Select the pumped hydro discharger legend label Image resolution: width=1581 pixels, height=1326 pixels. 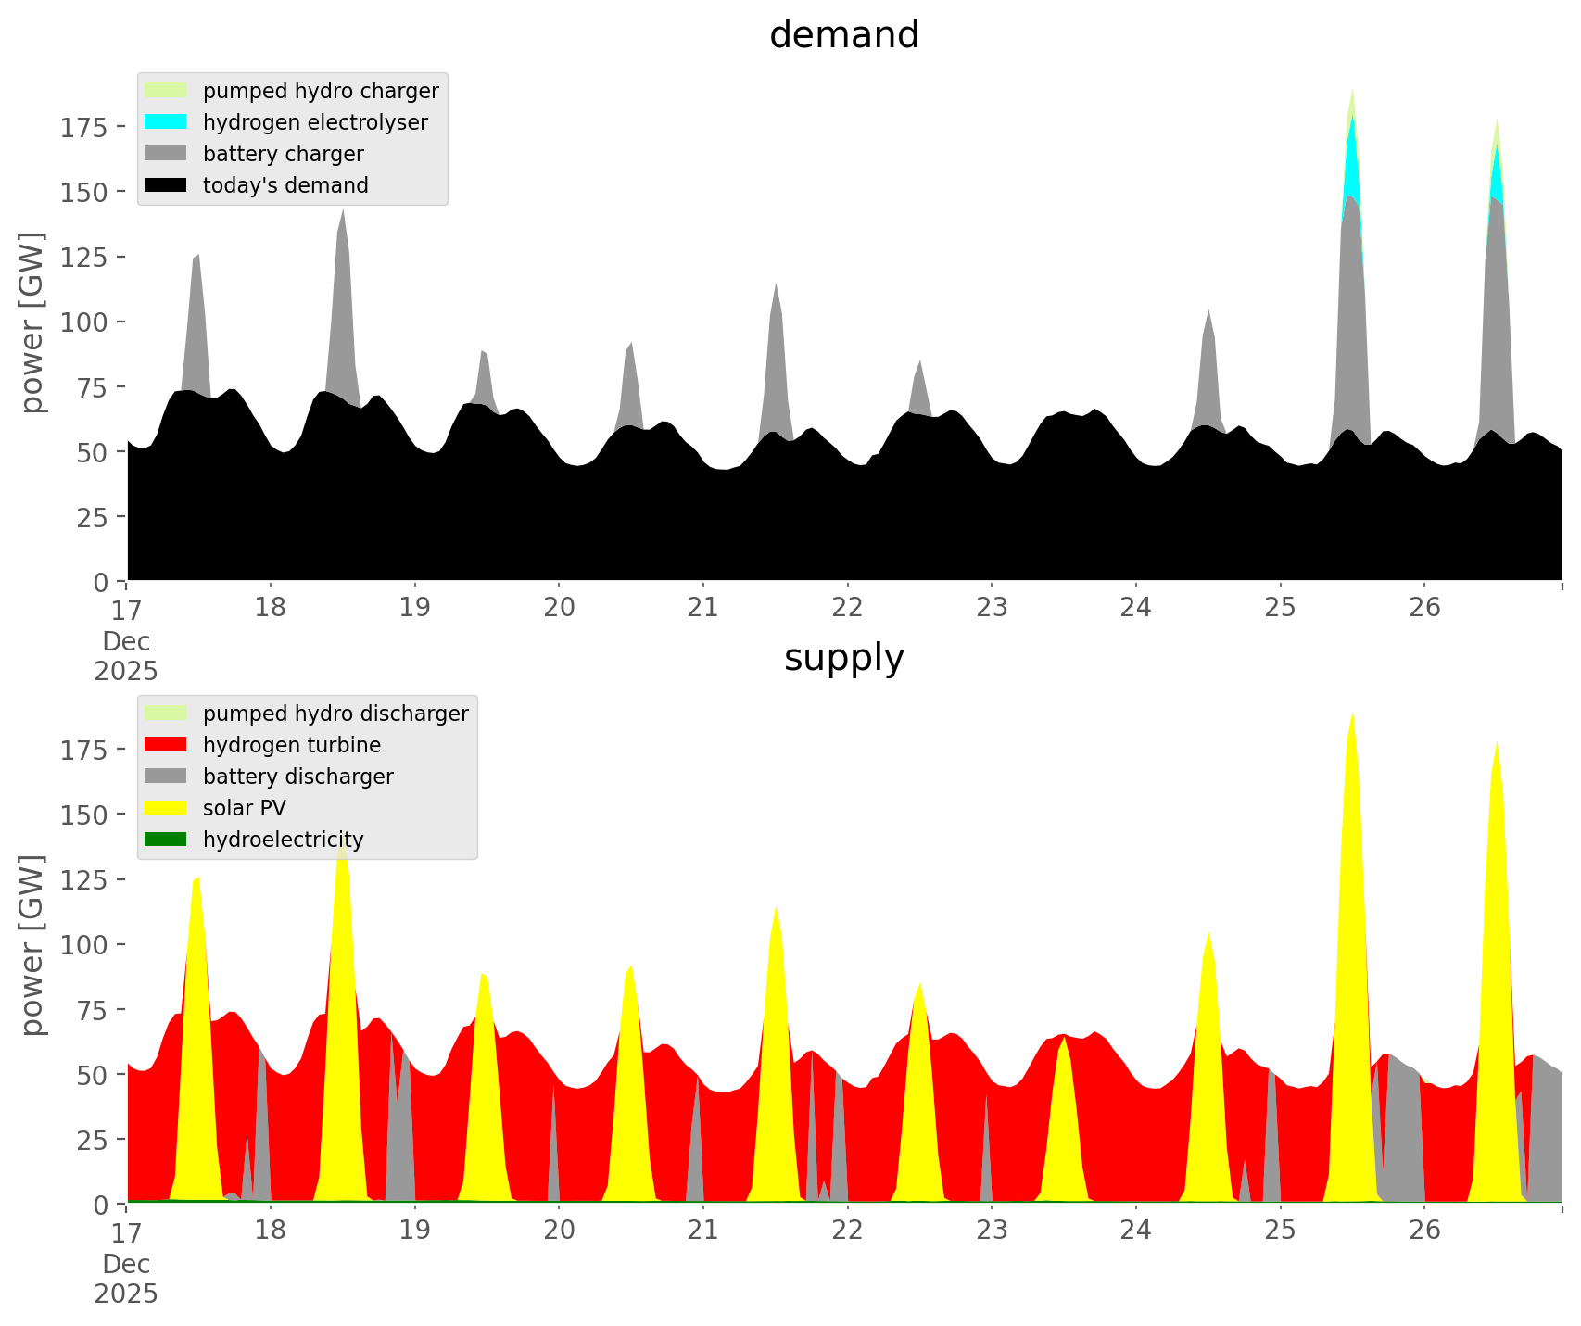(x=335, y=714)
